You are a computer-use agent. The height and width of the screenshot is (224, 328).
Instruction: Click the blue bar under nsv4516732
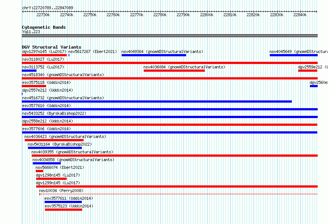click(x=157, y=102)
